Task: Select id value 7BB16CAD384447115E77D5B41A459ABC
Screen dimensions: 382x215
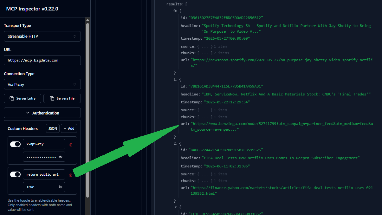Action: pos(226,86)
